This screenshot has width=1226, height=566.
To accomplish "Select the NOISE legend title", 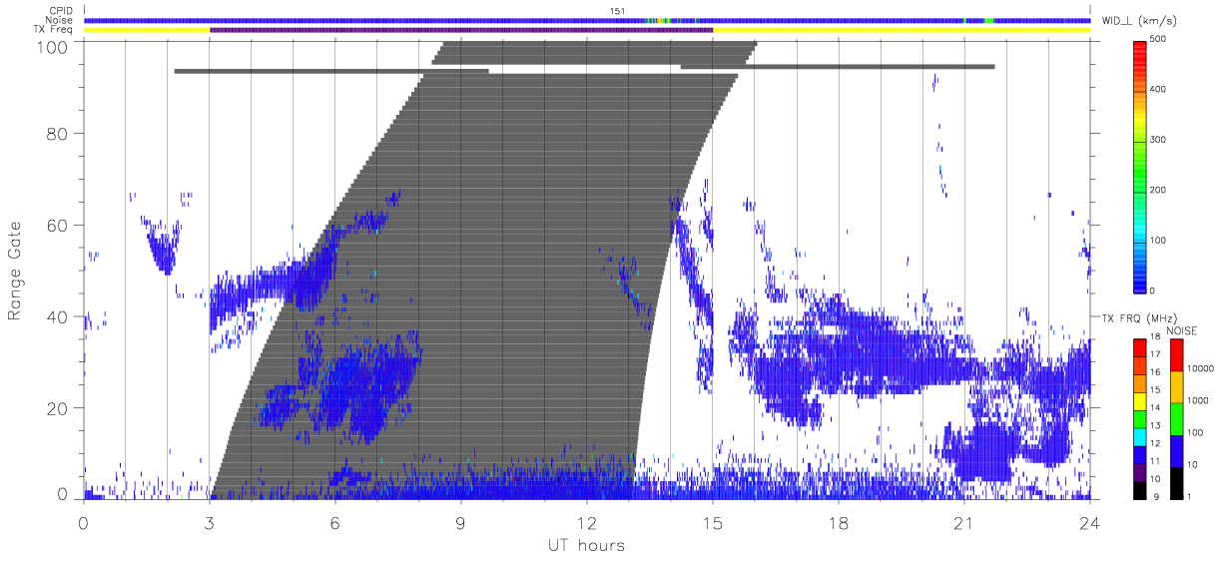I will (1182, 330).
